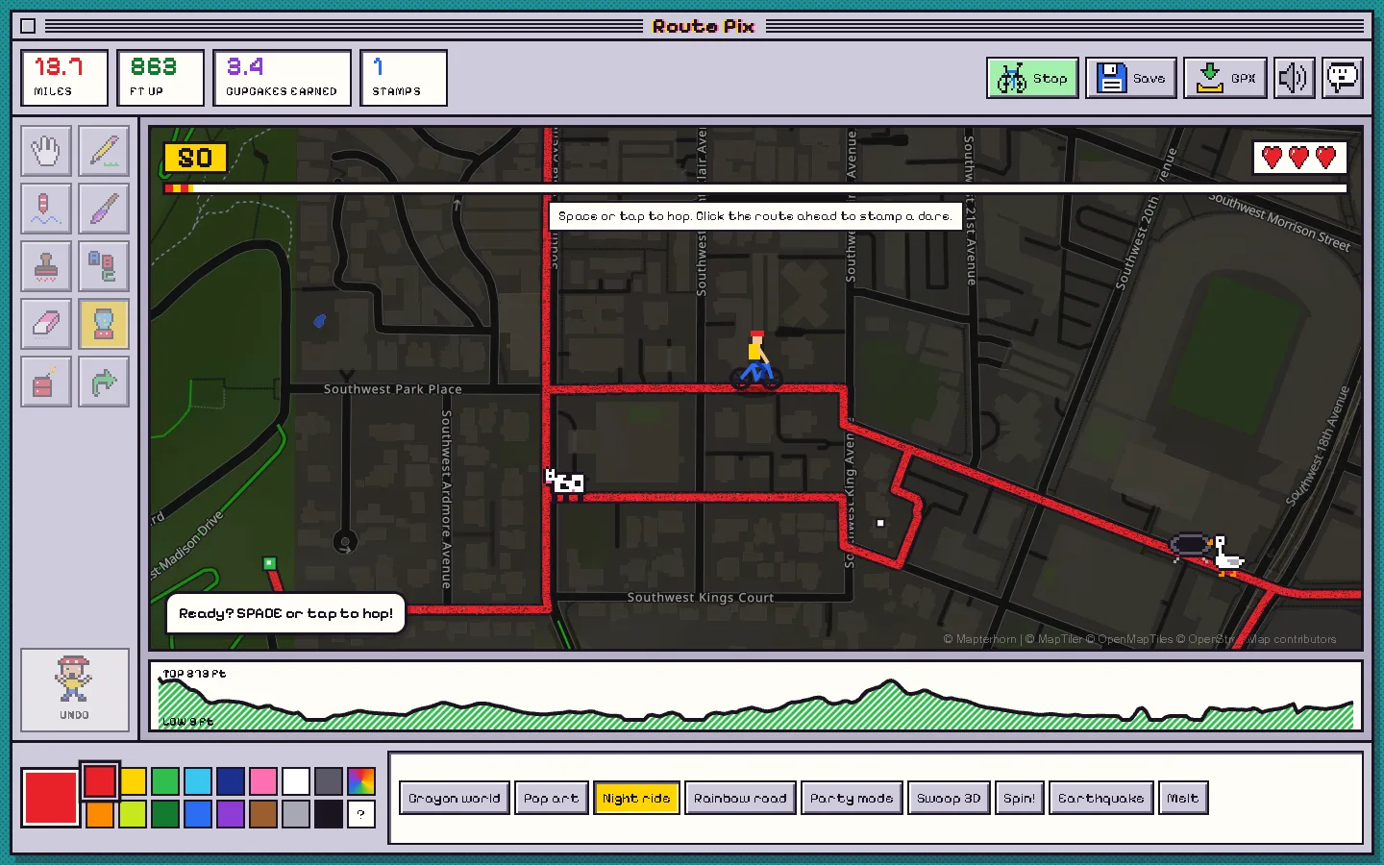Click the cow sprite on the route
Viewport: 1384px width, 865px height.
click(x=565, y=483)
